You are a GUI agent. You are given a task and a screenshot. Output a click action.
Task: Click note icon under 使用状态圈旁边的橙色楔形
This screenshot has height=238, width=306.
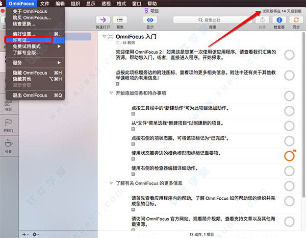[x=133, y=159]
